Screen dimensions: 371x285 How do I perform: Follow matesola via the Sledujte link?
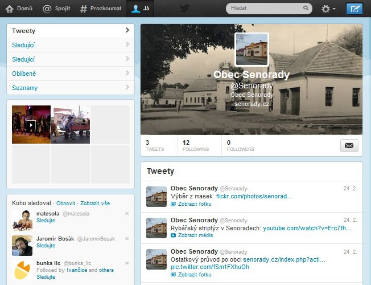46,220
